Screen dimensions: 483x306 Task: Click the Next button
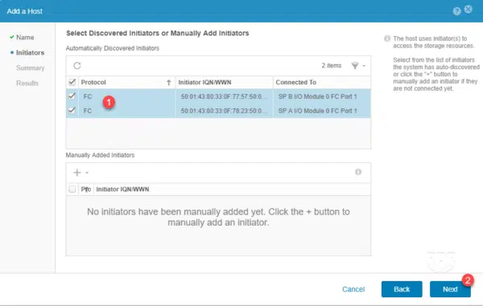pyautogui.click(x=450, y=289)
